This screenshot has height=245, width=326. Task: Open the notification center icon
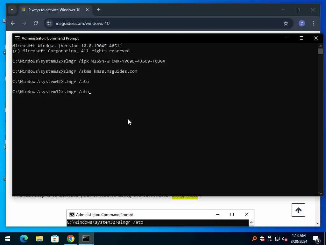click(x=316, y=239)
